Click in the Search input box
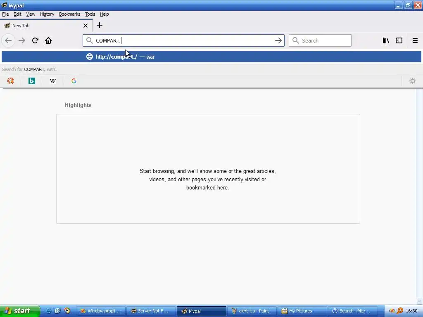This screenshot has width=423, height=317. click(x=320, y=40)
